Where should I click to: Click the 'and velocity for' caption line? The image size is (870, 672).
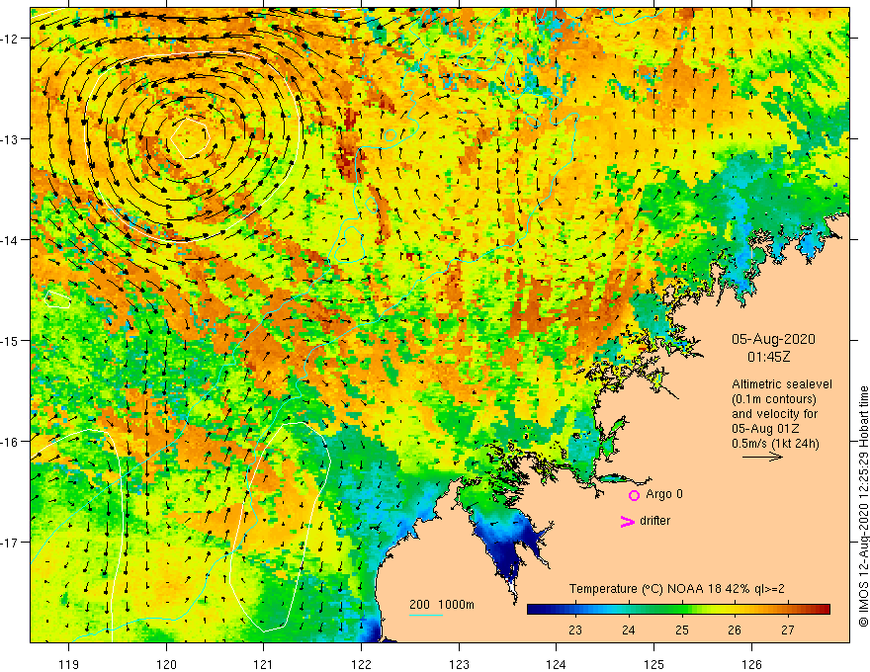[x=774, y=414]
